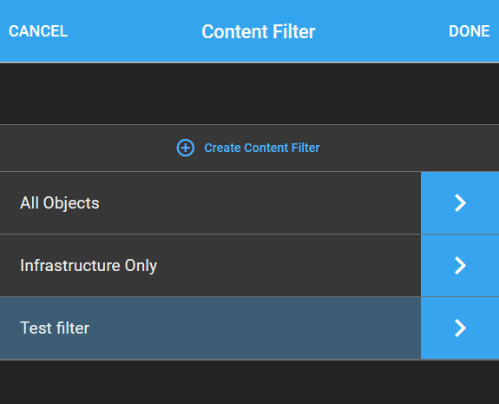Open details arrow for All Objects
Viewport: 499px width, 404px height.
[x=460, y=203]
